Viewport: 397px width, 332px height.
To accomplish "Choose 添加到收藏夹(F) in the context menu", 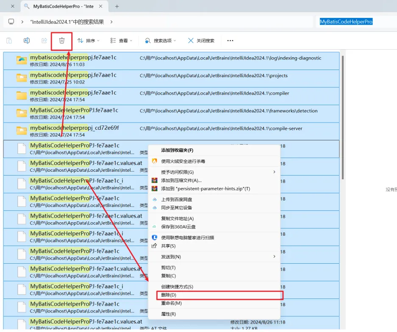I will click(214, 150).
